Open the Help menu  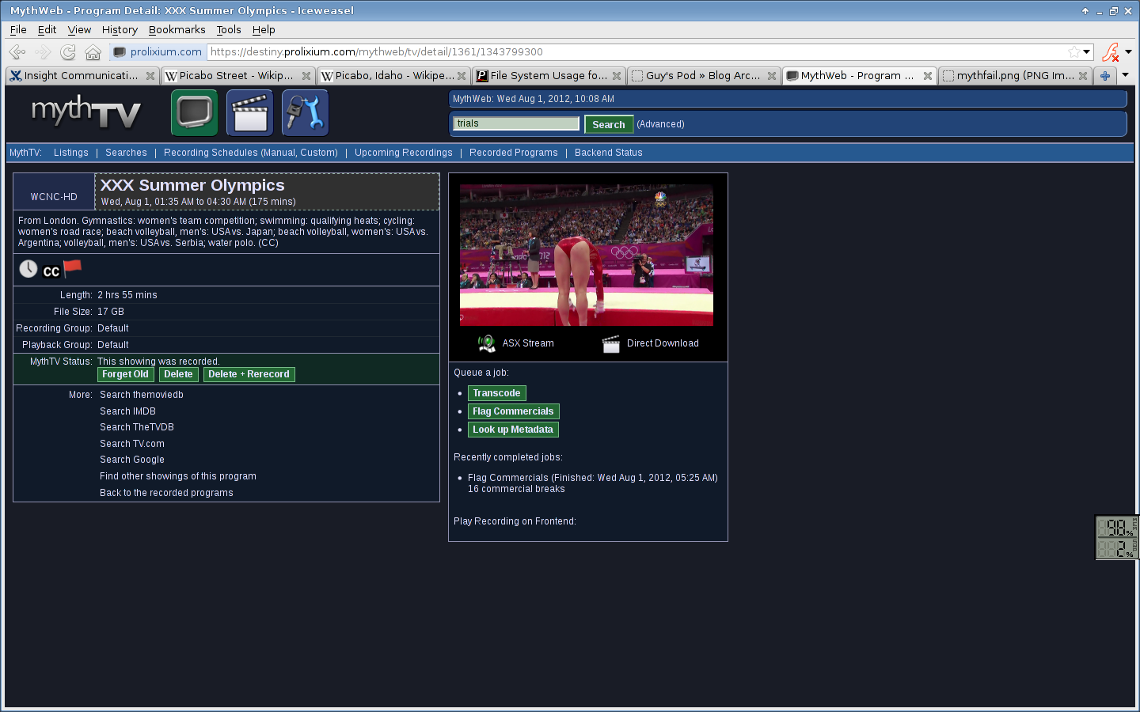(264, 29)
